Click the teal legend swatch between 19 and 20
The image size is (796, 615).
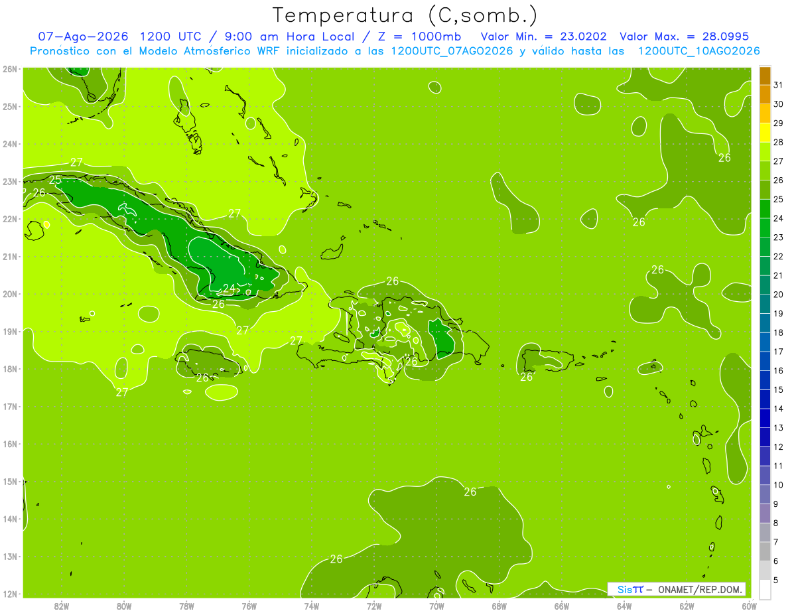765,304
